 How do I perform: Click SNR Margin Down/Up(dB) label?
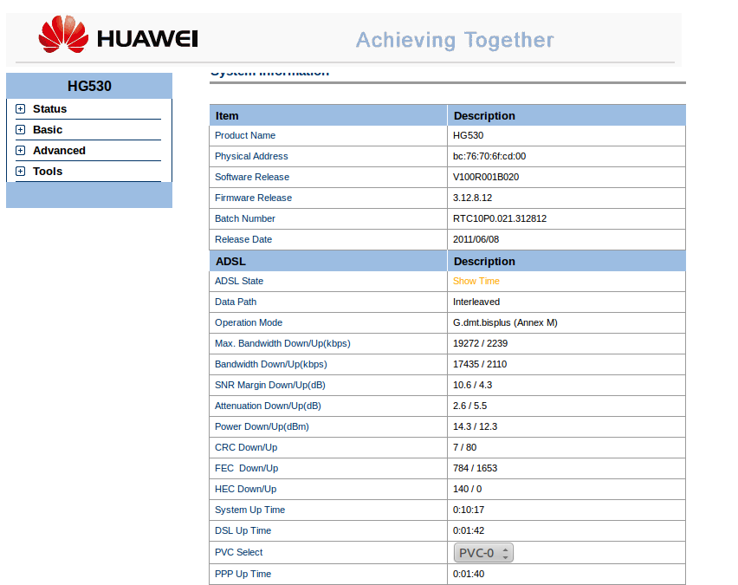point(270,384)
